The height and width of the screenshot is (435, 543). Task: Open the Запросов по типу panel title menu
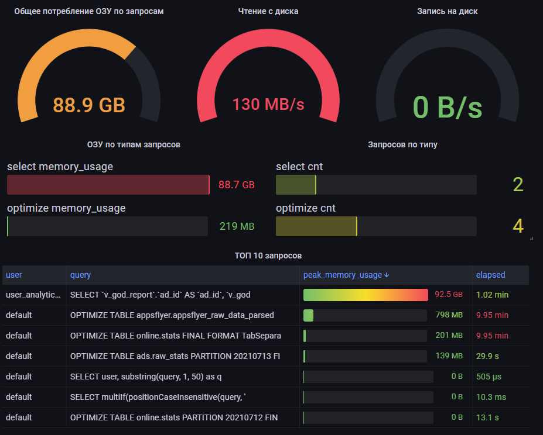coord(402,144)
